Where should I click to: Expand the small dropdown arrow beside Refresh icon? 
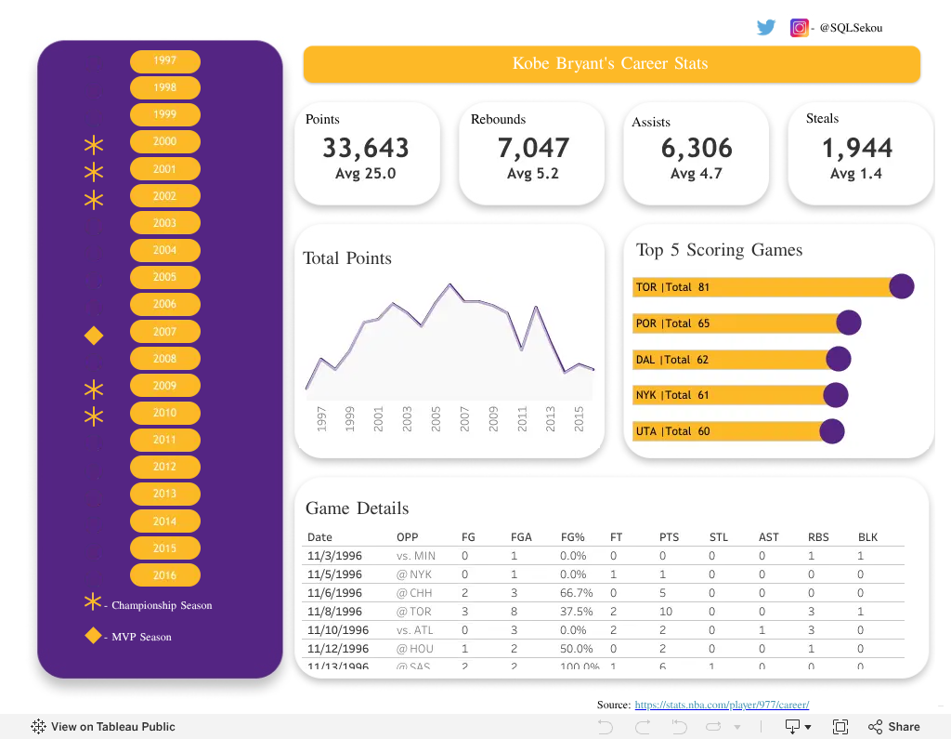pos(736,727)
